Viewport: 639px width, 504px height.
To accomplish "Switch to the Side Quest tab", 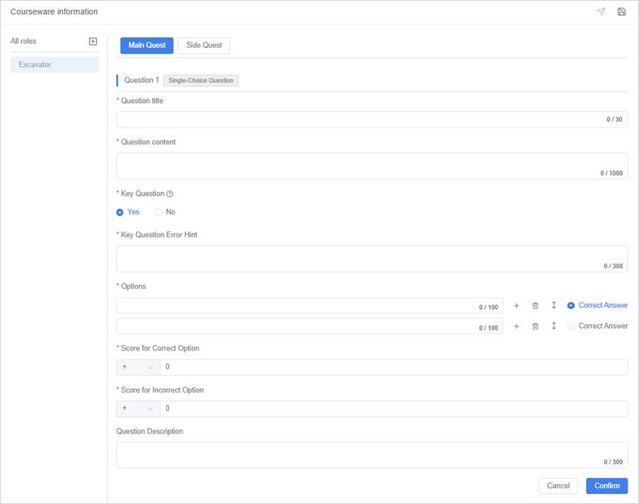I will coord(204,45).
